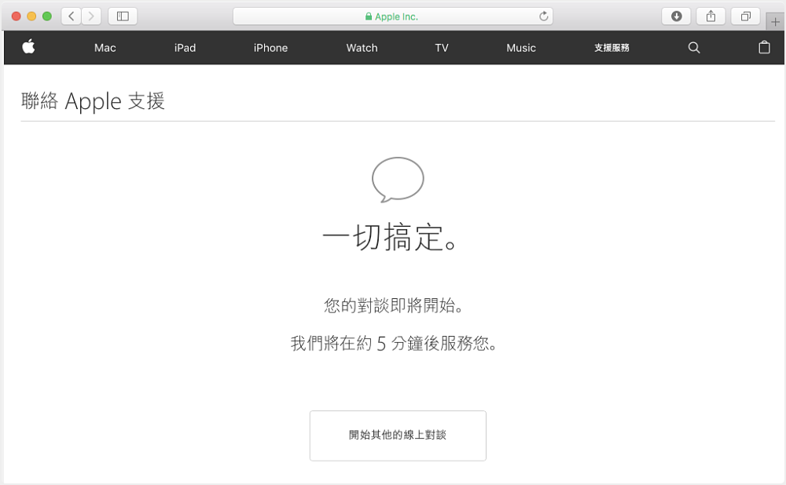Go forward with Safari forward arrow

point(90,16)
